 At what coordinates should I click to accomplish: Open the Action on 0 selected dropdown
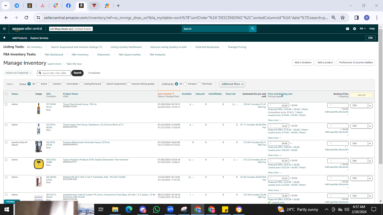click(18, 73)
